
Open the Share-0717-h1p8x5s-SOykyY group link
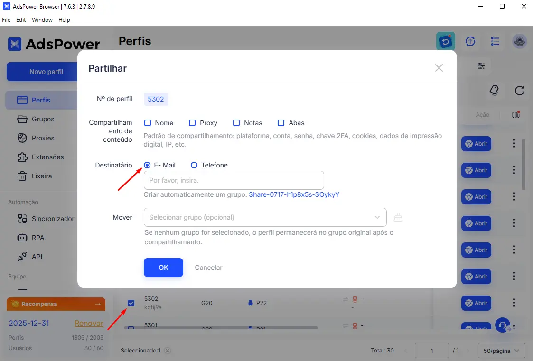294,194
